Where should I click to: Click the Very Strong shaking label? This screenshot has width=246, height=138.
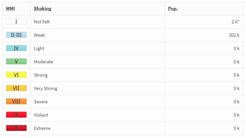point(45,88)
